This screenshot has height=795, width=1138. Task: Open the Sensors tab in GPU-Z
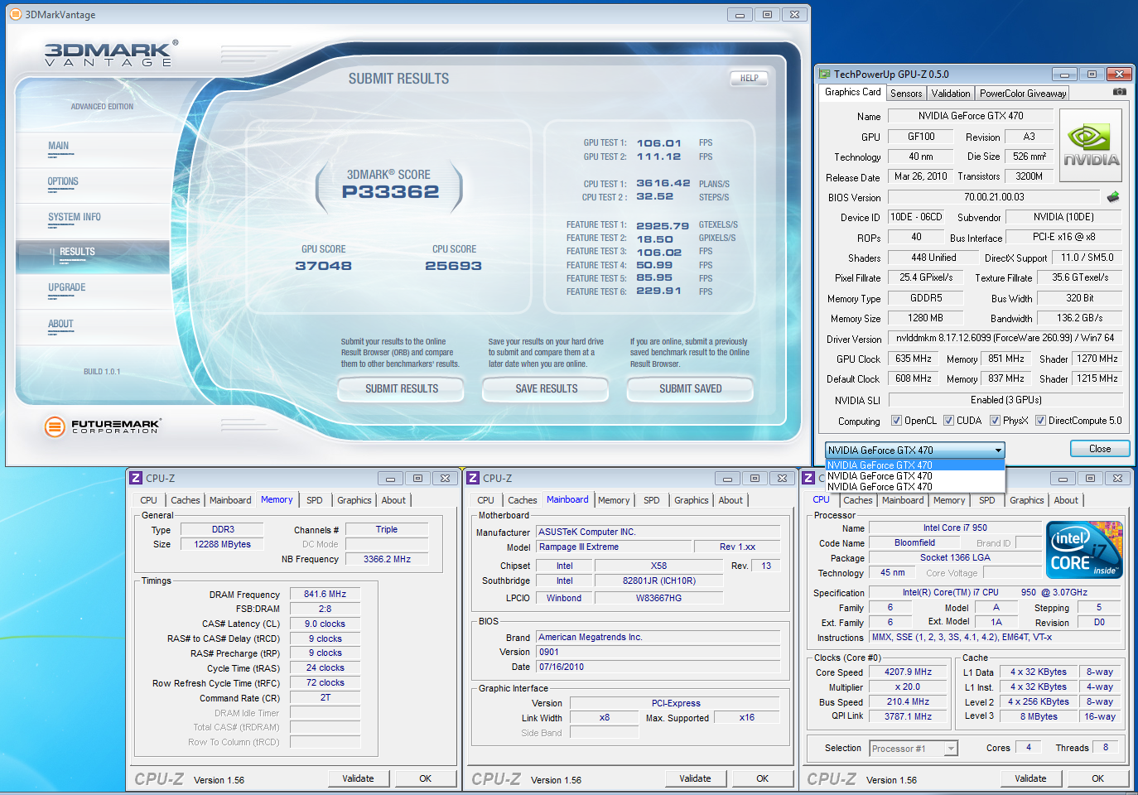pyautogui.click(x=906, y=94)
